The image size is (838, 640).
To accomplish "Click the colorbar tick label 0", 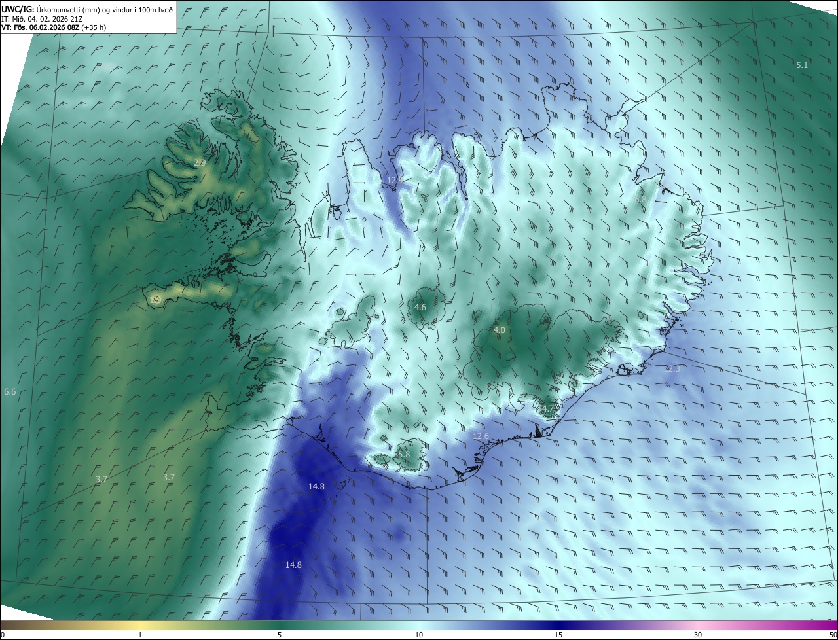I will click(x=3, y=635).
